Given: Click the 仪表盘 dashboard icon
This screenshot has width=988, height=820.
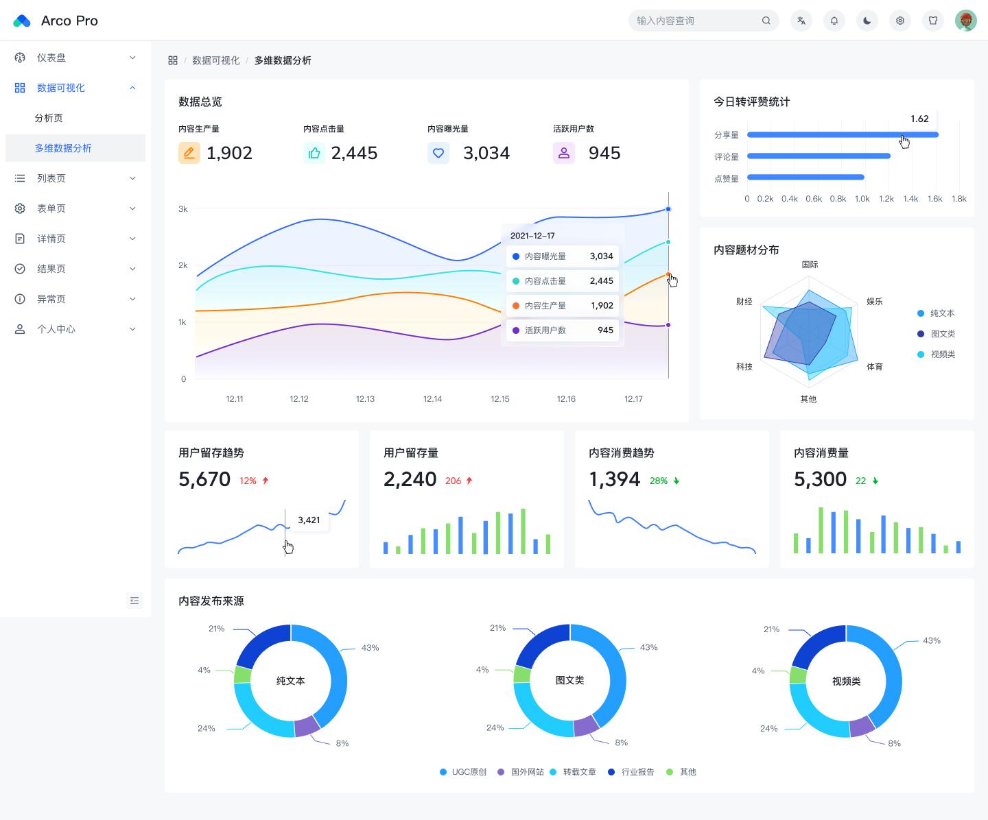Looking at the screenshot, I should (x=20, y=58).
